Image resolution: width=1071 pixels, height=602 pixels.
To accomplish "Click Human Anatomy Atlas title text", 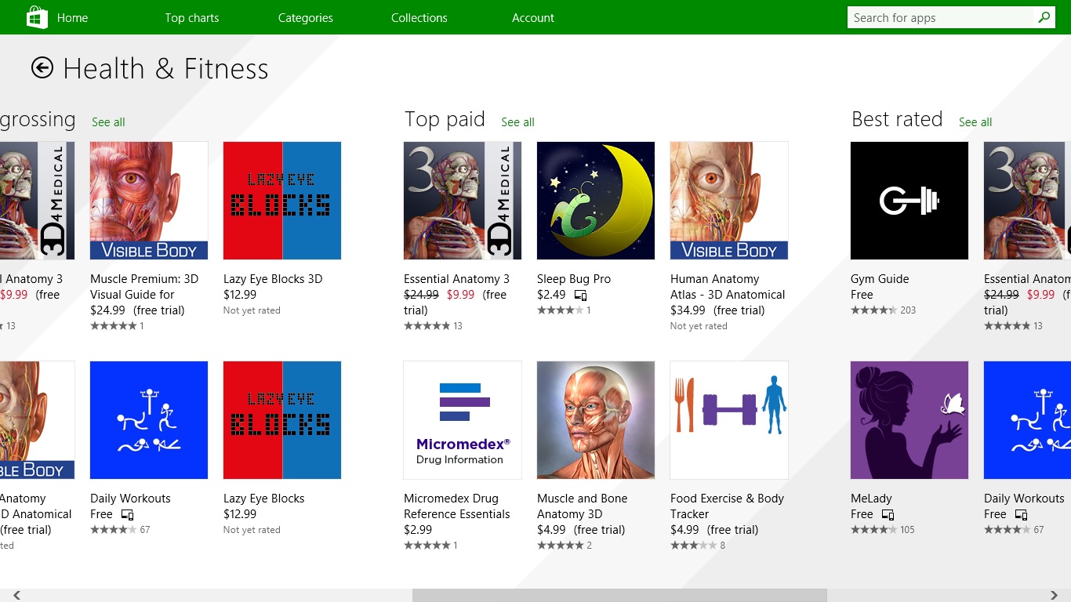I will pos(728,287).
